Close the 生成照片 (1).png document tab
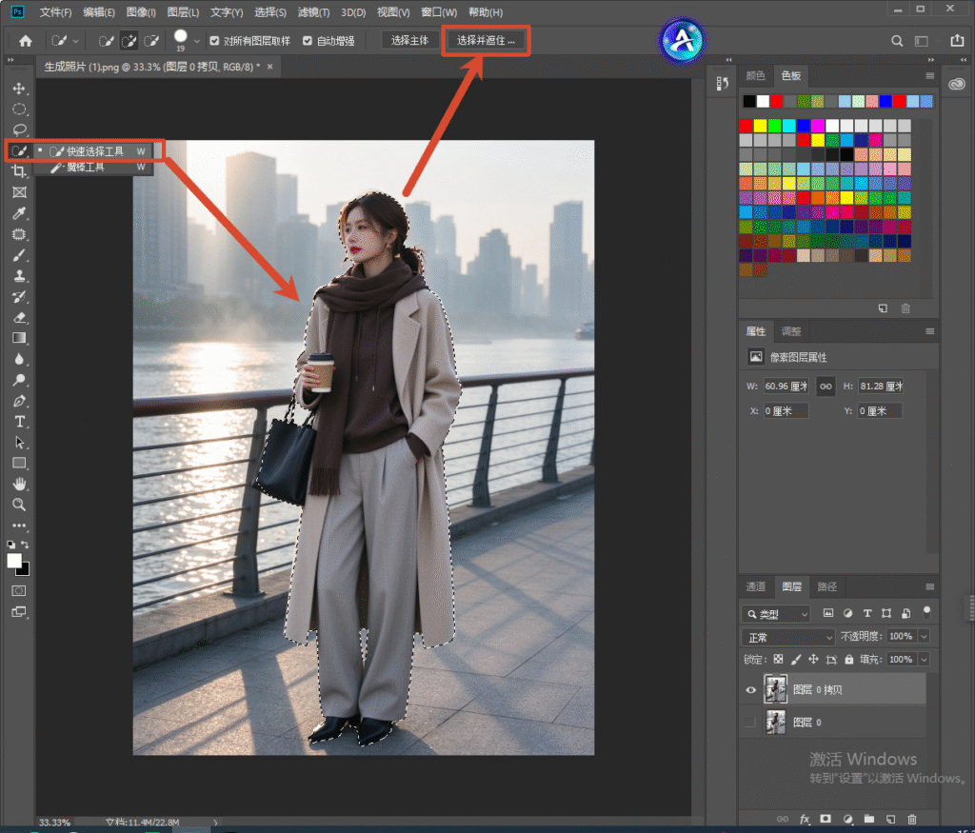 (269, 67)
